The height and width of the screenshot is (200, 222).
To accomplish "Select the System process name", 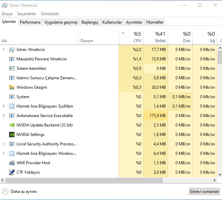I will 23,97.
